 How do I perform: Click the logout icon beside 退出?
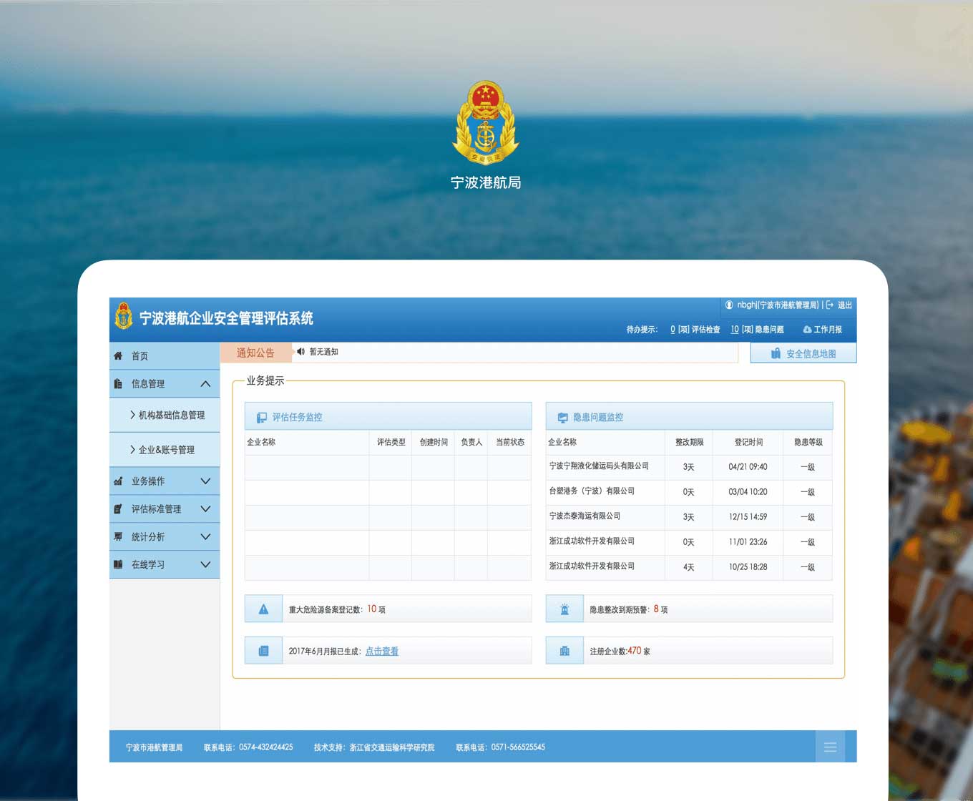click(830, 305)
